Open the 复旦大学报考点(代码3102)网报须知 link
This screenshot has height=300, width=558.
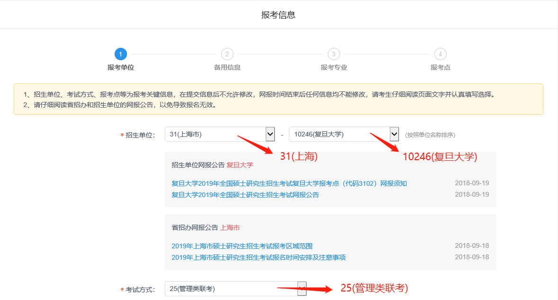coord(289,183)
